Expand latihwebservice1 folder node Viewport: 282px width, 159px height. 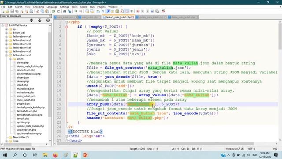click(7, 37)
